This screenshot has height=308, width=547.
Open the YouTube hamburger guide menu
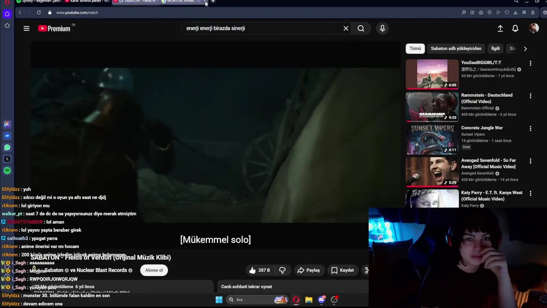click(x=26, y=28)
